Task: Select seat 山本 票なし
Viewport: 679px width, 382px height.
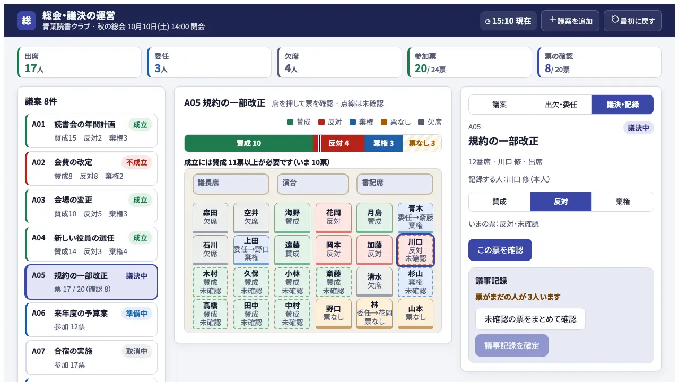Action: [415, 314]
